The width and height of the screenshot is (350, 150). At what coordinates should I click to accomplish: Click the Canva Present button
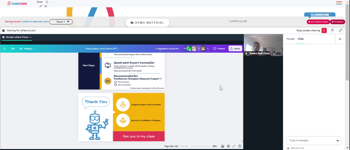pos(219,48)
